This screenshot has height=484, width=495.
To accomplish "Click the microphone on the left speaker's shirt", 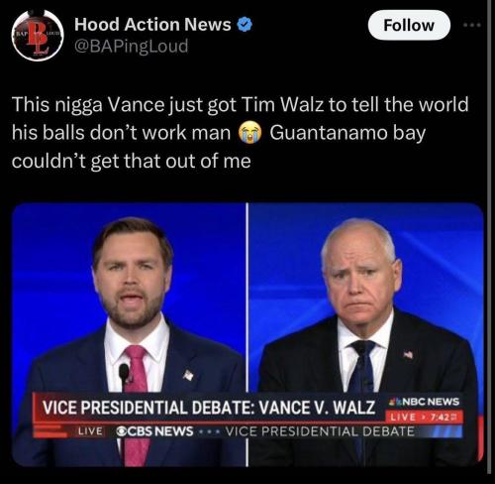I will pyautogui.click(x=124, y=374).
